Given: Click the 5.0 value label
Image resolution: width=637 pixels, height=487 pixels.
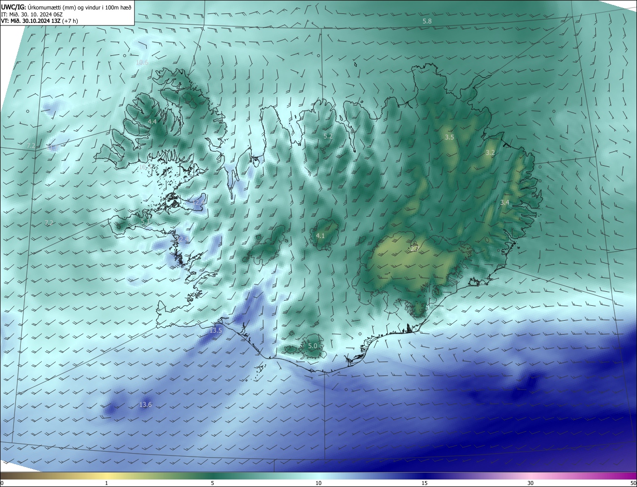Looking at the screenshot, I should tap(313, 346).
